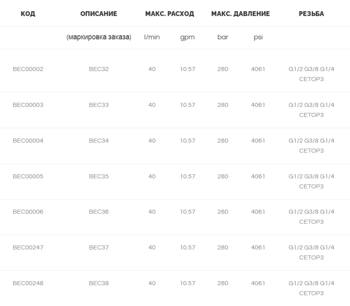Click the маркировка заказа subheader text
This screenshot has width=350, height=306.
99,37
